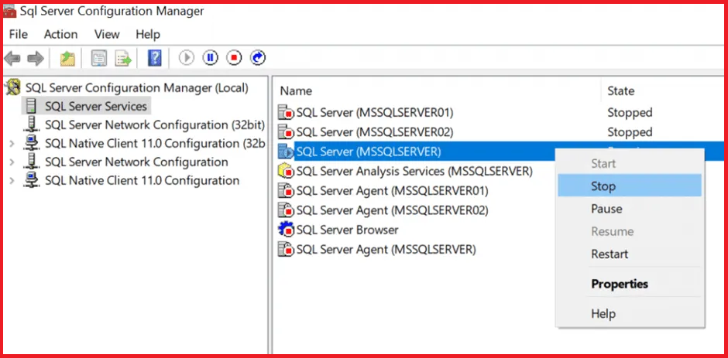Click the SQL Server Network Configuration (32bit) icon

(x=31, y=124)
